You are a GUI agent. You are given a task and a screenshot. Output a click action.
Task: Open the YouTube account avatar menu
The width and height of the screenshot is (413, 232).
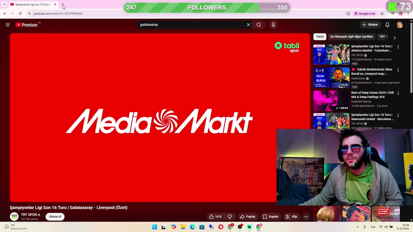[399, 25]
